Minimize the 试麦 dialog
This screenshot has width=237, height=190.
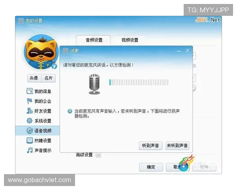point(179,51)
